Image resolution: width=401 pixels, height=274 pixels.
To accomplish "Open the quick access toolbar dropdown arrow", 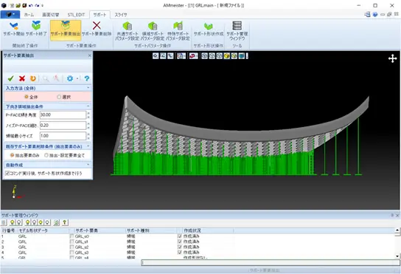I will coord(43,5).
